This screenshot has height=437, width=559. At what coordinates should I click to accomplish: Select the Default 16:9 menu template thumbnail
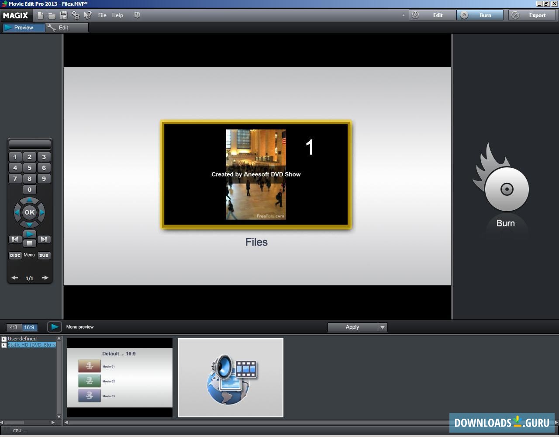(x=119, y=377)
